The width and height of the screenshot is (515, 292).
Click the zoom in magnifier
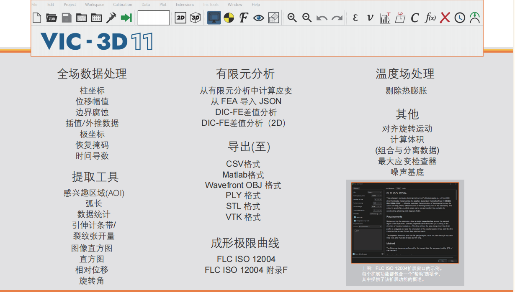(x=292, y=18)
